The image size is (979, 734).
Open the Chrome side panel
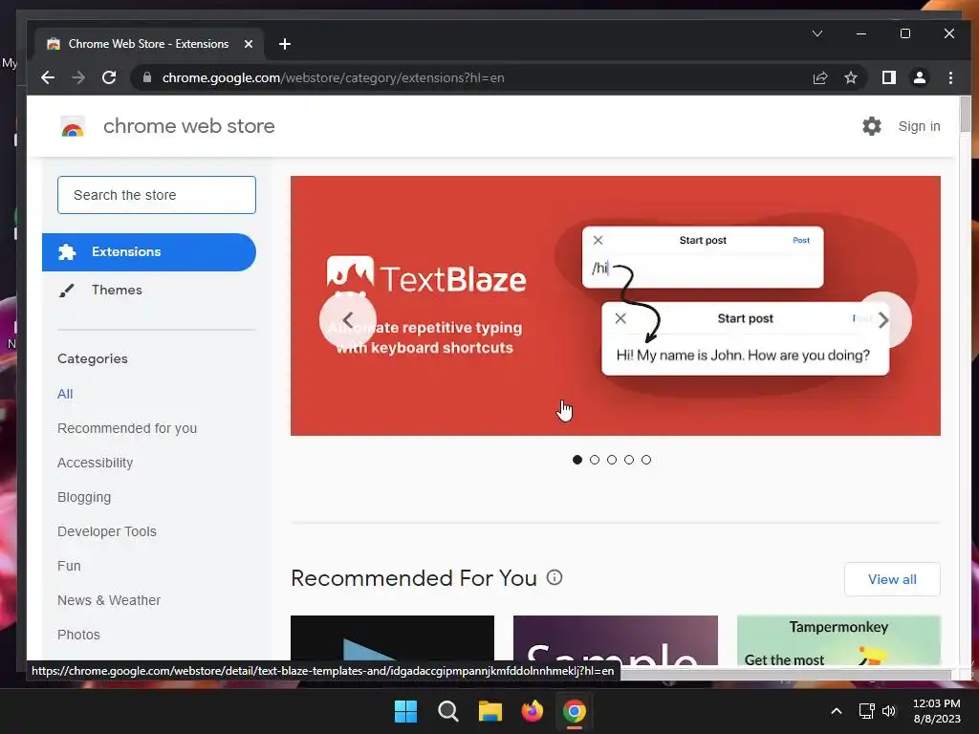tap(888, 77)
